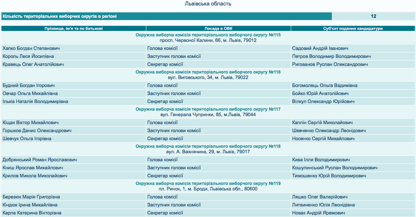This screenshot has height=217, width=416.
Task: Open district commission №118 heading link
Action: pyautogui.click(x=208, y=146)
